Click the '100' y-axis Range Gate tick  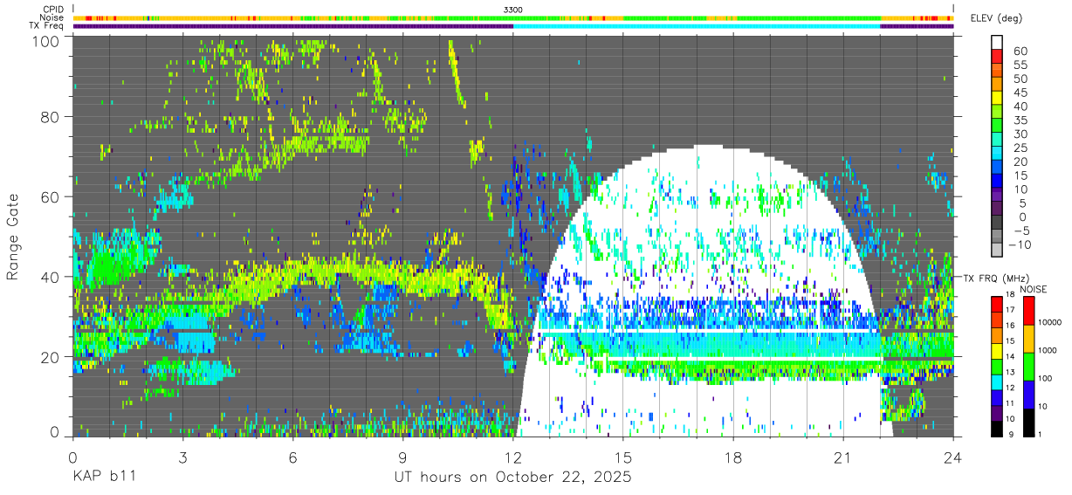pos(48,41)
